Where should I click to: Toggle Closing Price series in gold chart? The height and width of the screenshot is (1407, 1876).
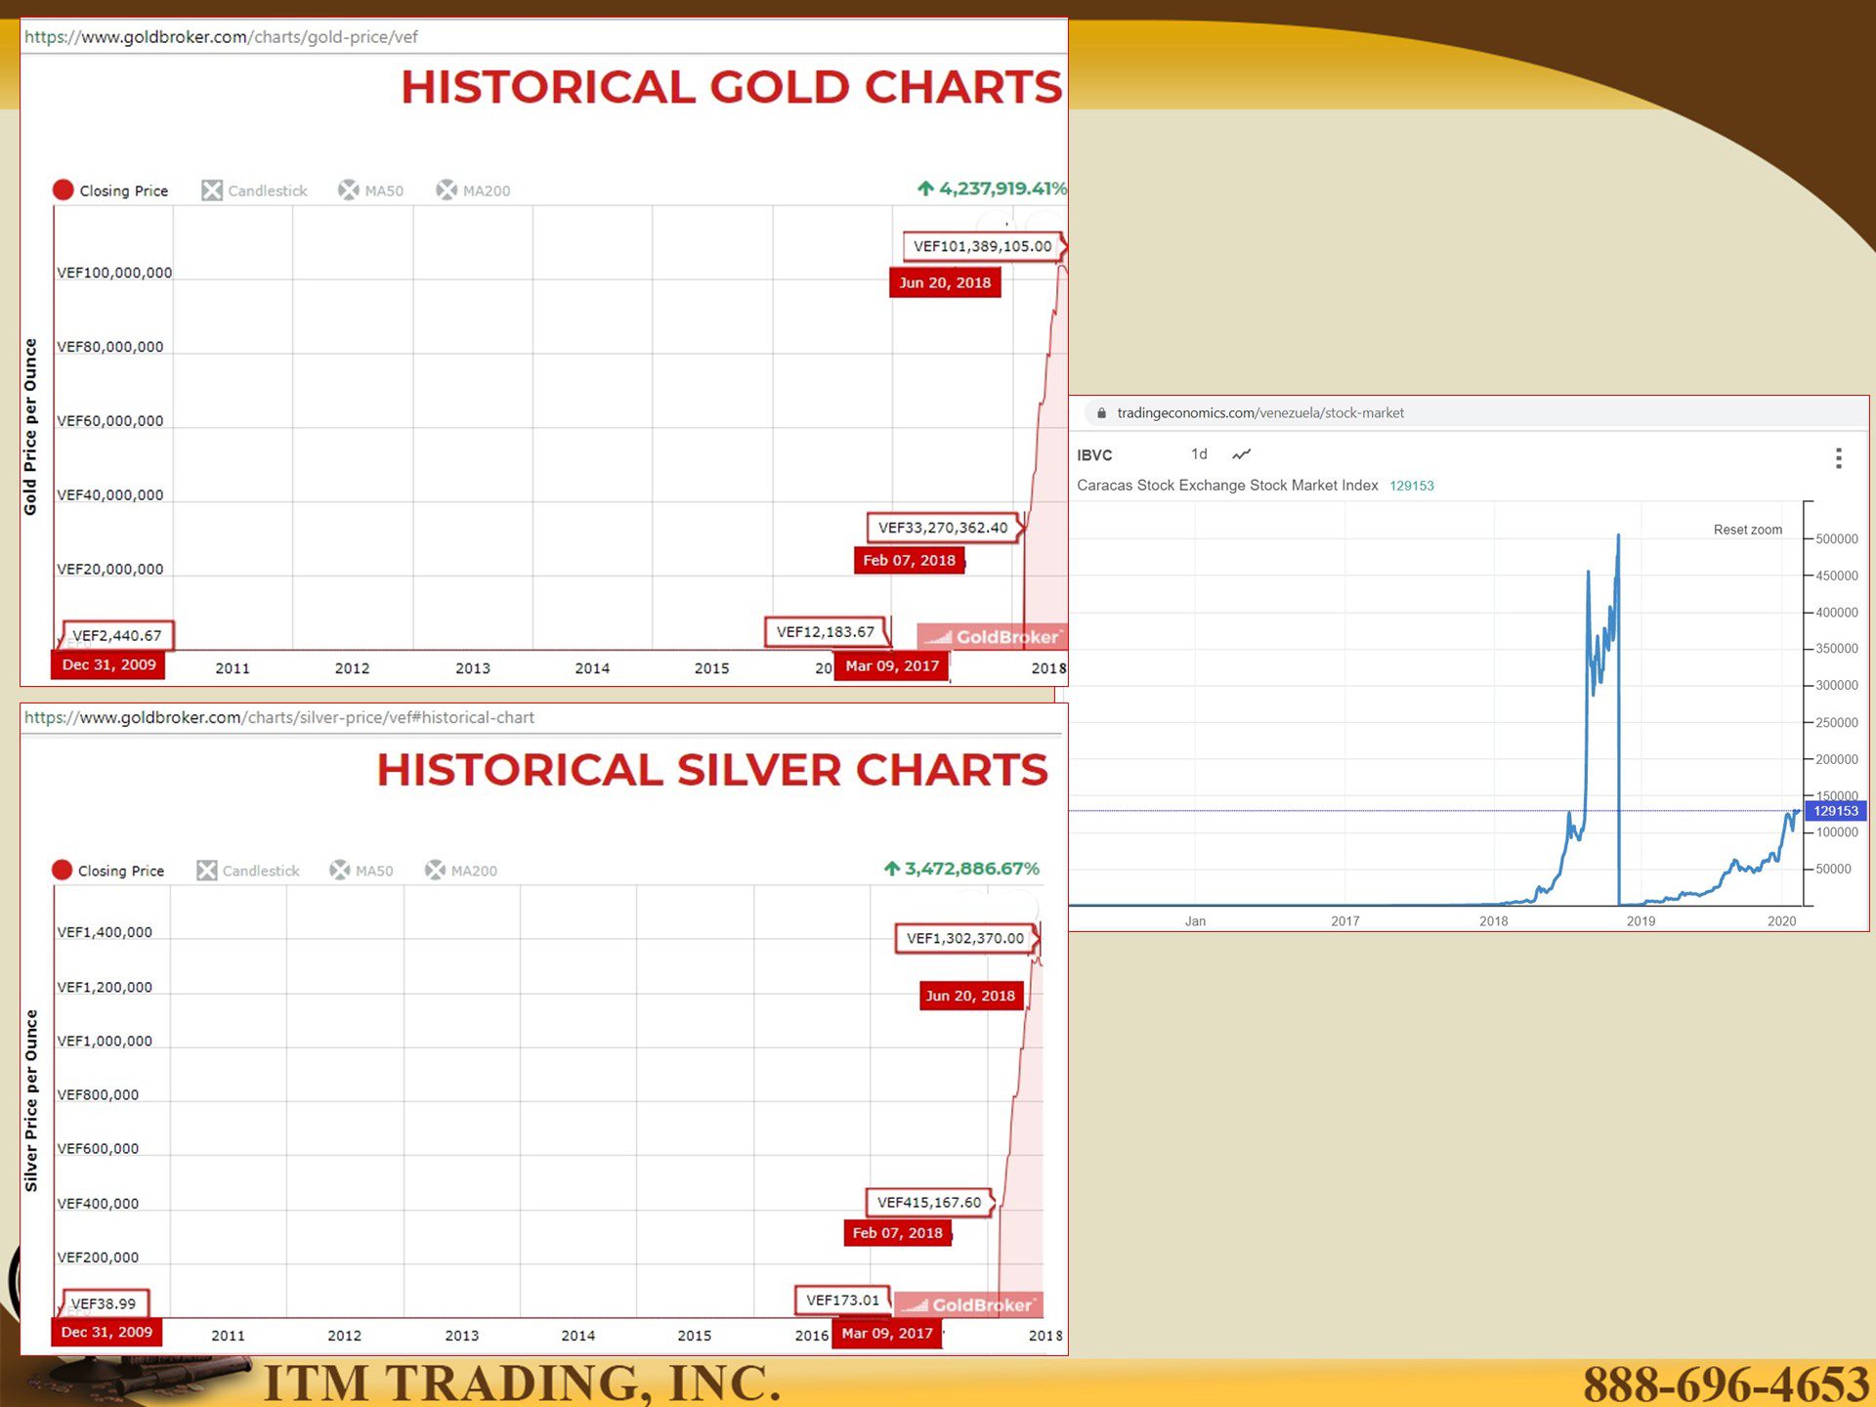click(110, 190)
